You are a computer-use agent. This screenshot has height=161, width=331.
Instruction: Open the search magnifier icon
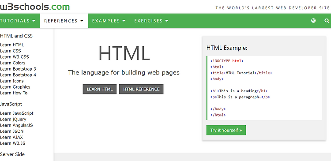(327, 21)
